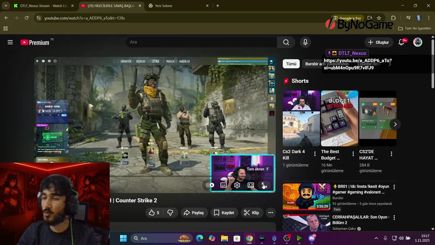The image size is (435, 245).
Task: Open options for BR01 live video
Action: (394, 187)
